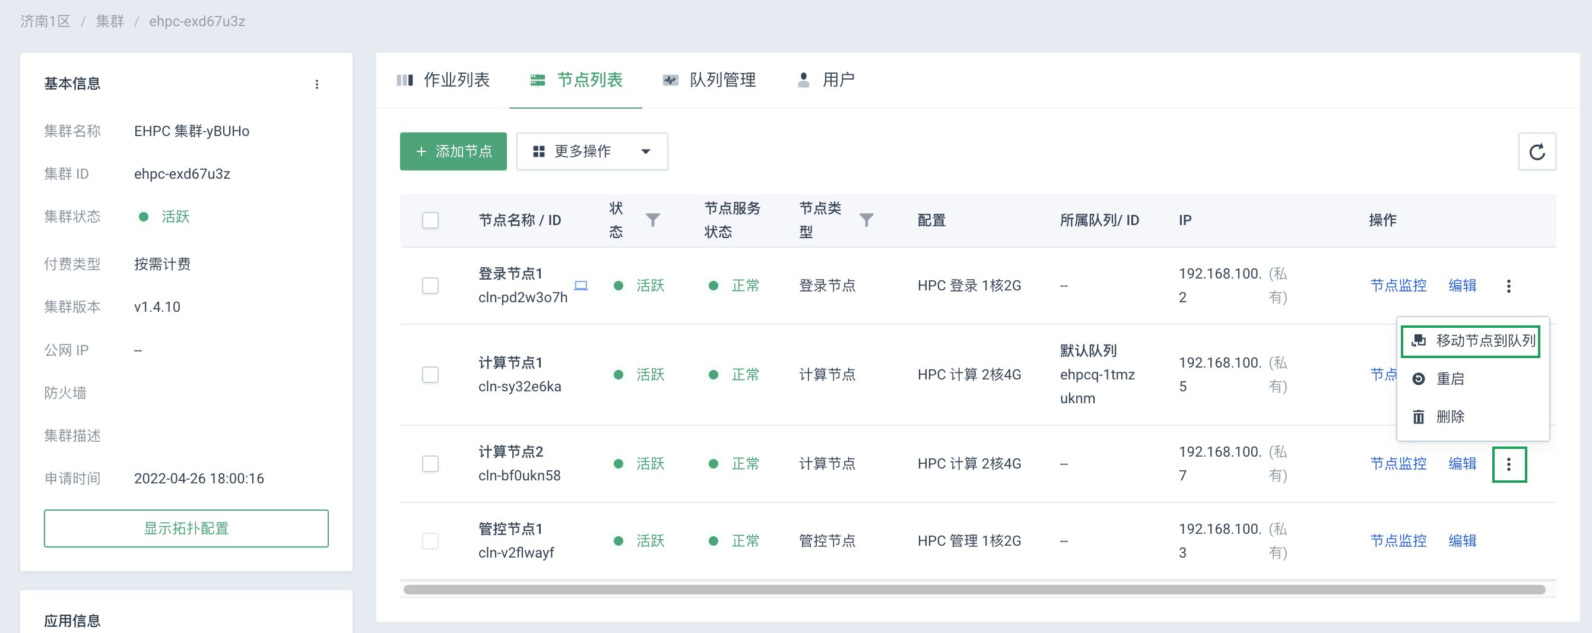This screenshot has height=633, width=1592.
Task: Click the 活跃 cluster status value
Action: click(x=176, y=217)
